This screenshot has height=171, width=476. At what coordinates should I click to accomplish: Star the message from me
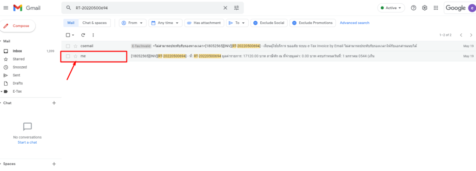click(x=76, y=56)
